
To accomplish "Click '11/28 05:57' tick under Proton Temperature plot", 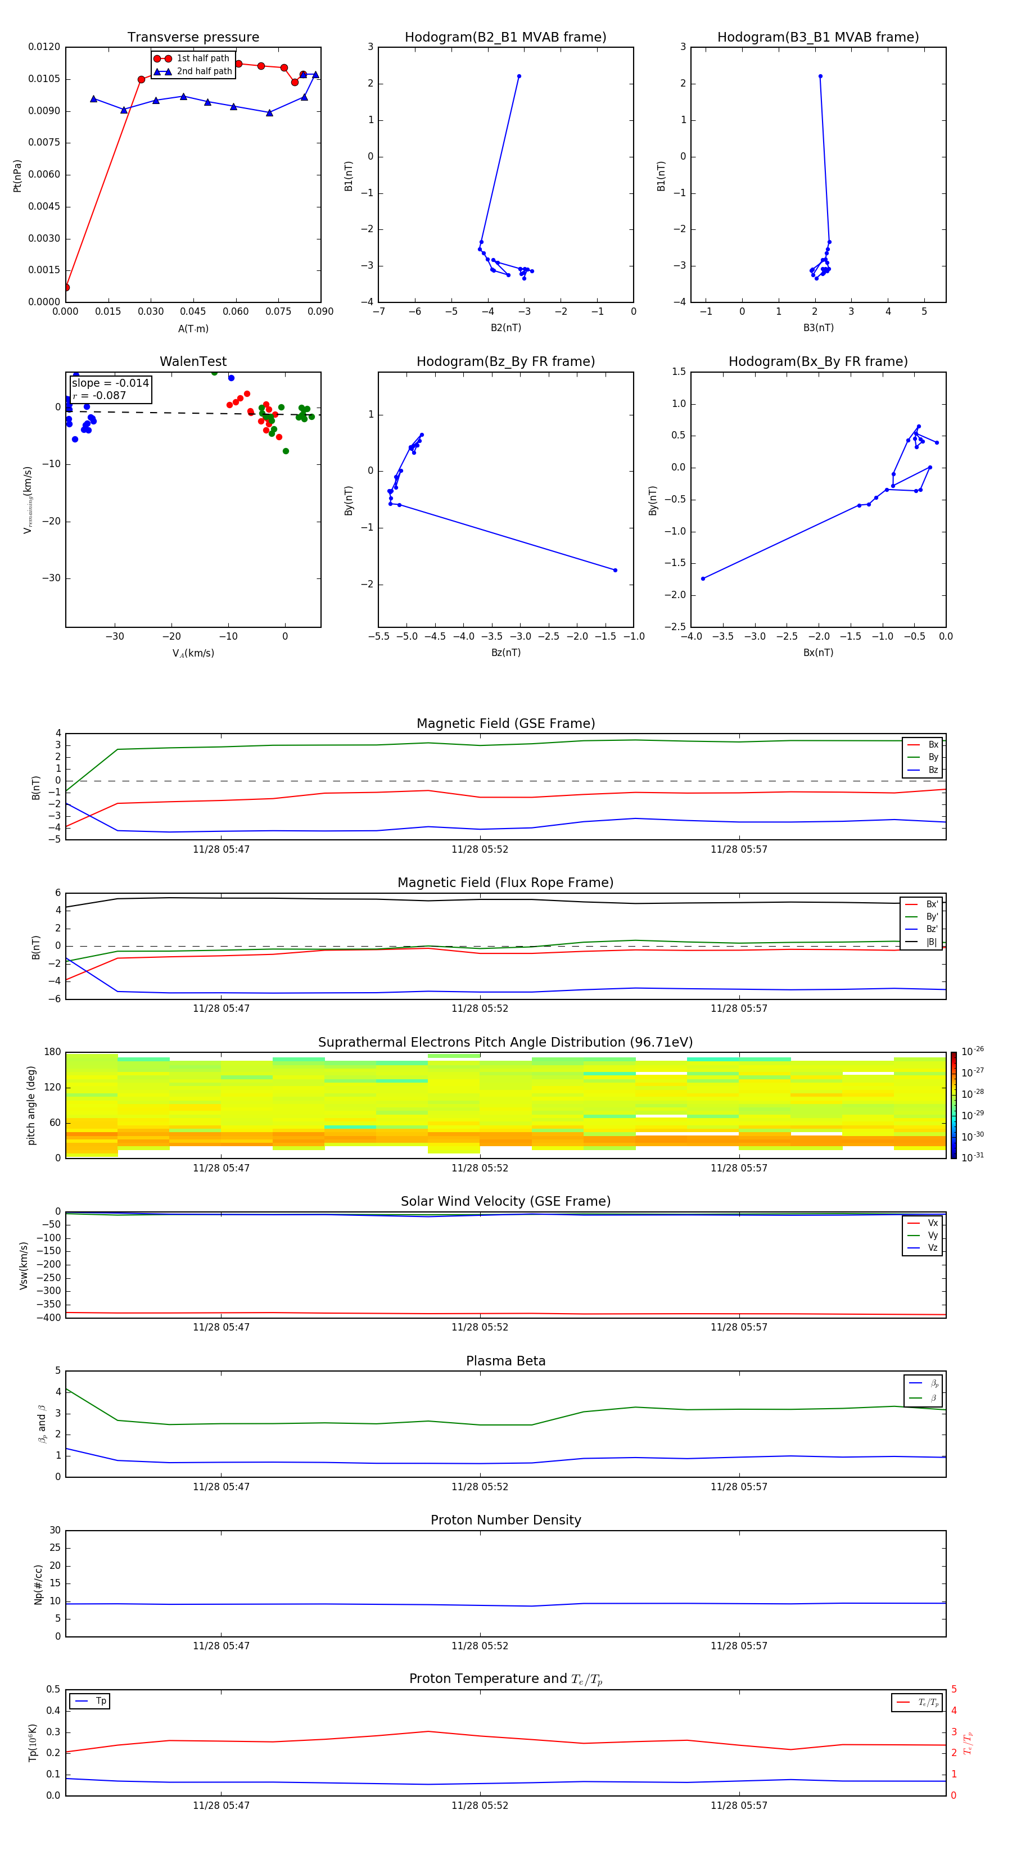I will coord(739,1806).
